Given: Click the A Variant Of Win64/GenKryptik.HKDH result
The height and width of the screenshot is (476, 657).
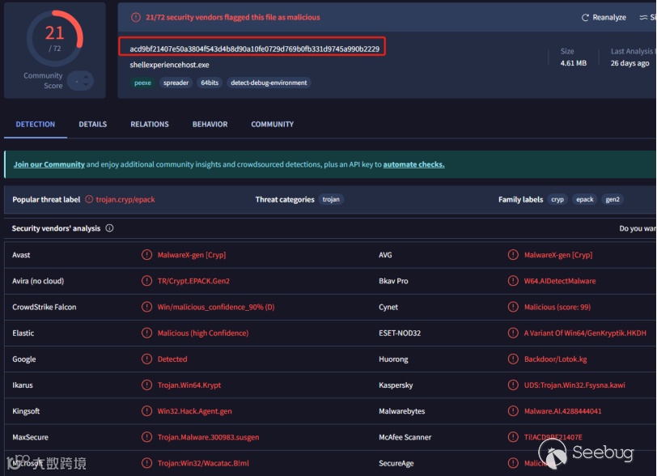Looking at the screenshot, I should click(585, 333).
